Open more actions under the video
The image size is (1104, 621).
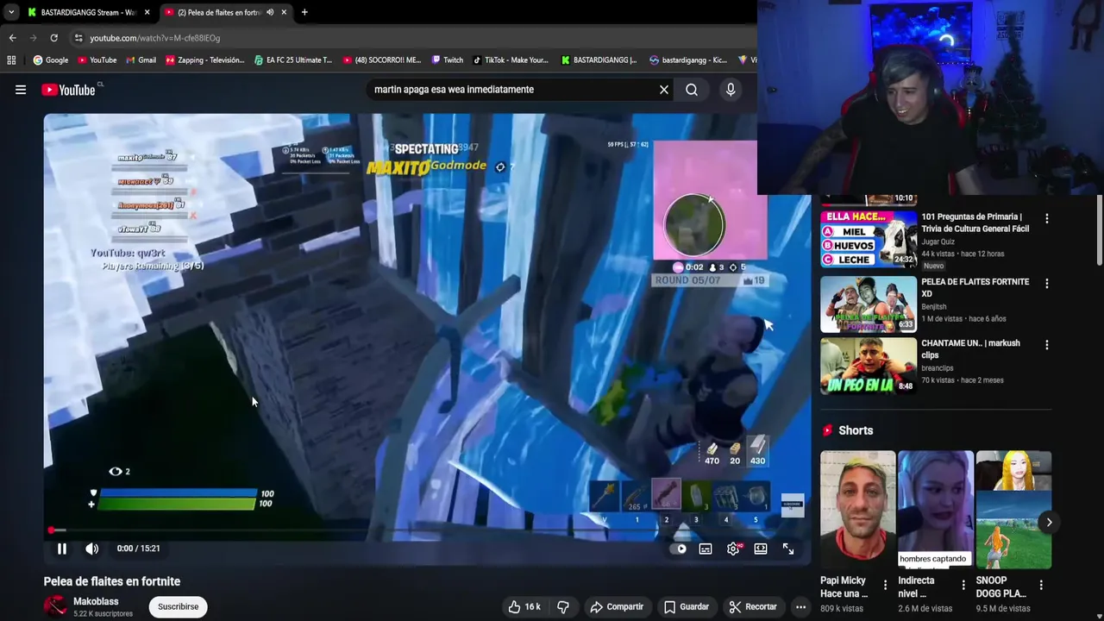(800, 607)
